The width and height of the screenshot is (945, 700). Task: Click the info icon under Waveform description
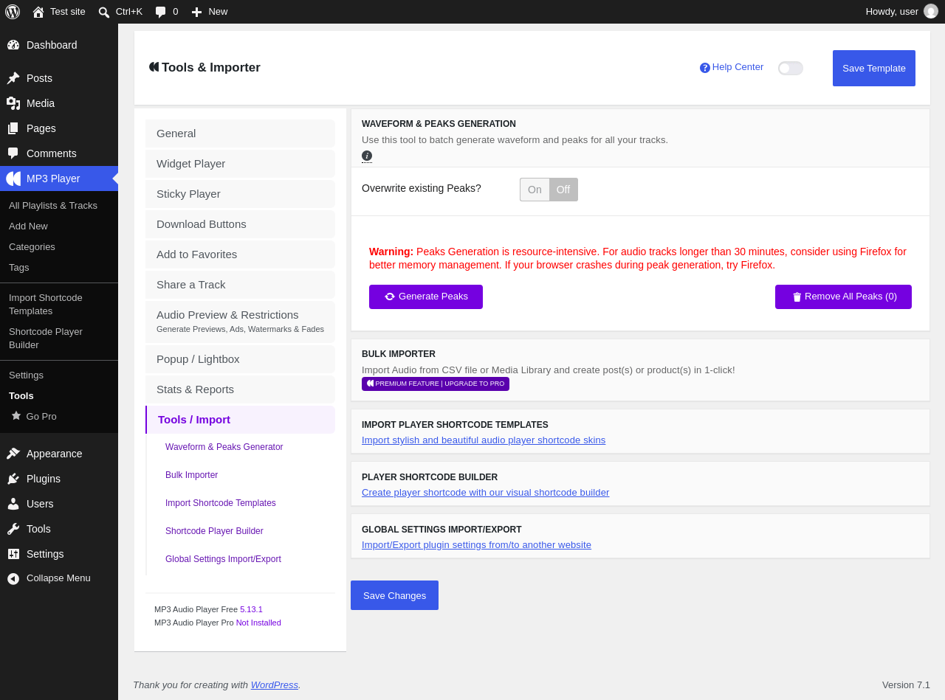tap(367, 156)
